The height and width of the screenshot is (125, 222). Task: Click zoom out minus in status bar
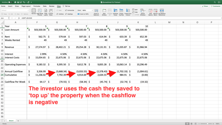point(199,124)
